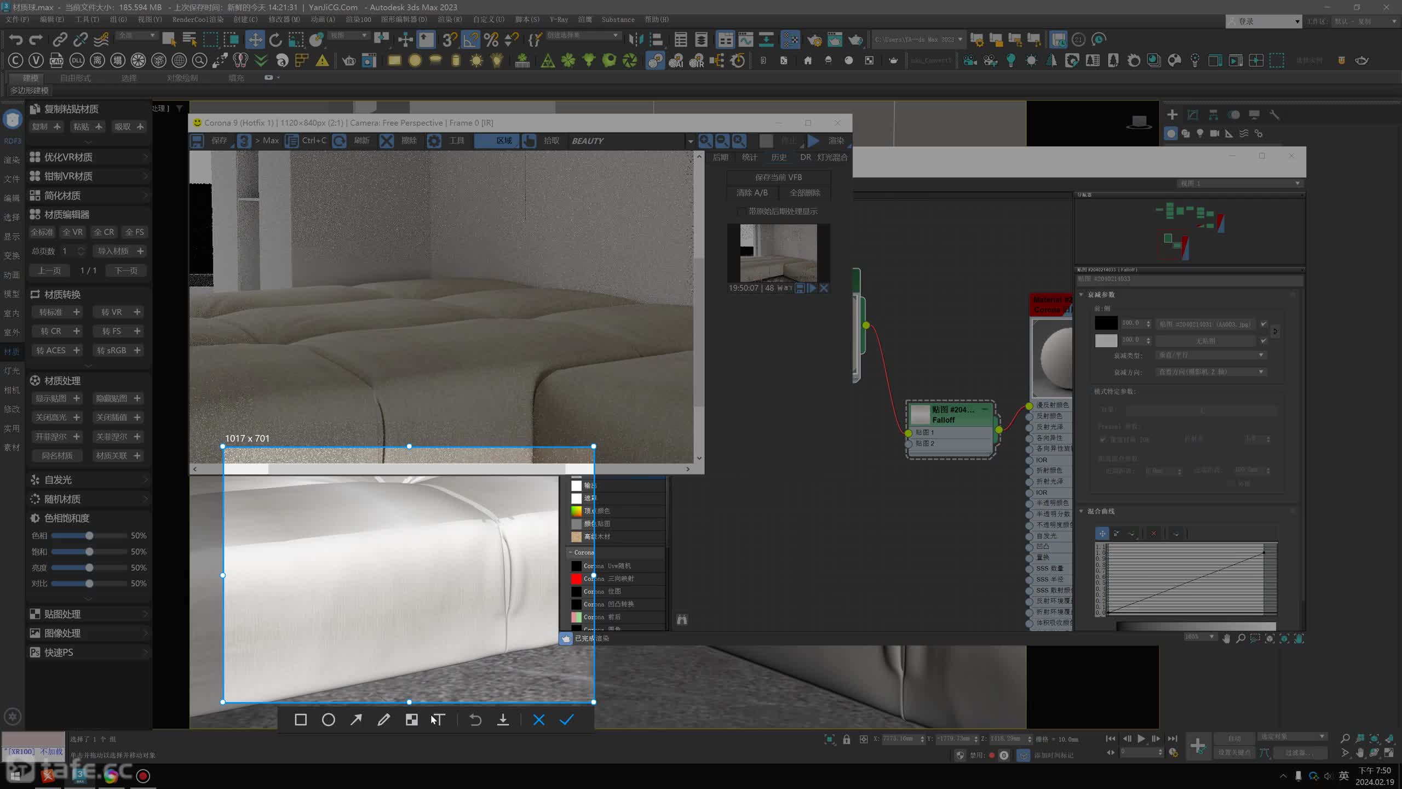Expand the 自发光 section
The width and height of the screenshot is (1402, 789).
pyautogui.click(x=89, y=480)
